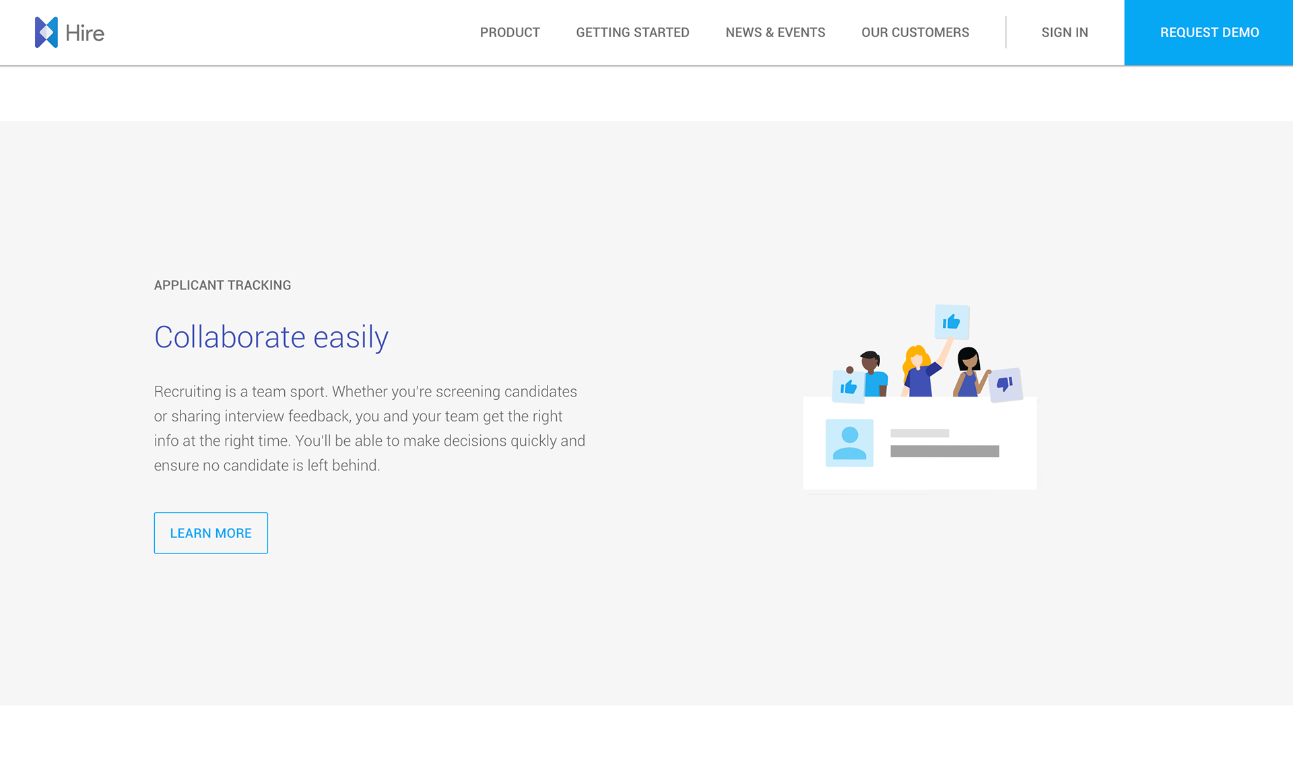Click the Sign In link
This screenshot has width=1293, height=783.
[1065, 32]
